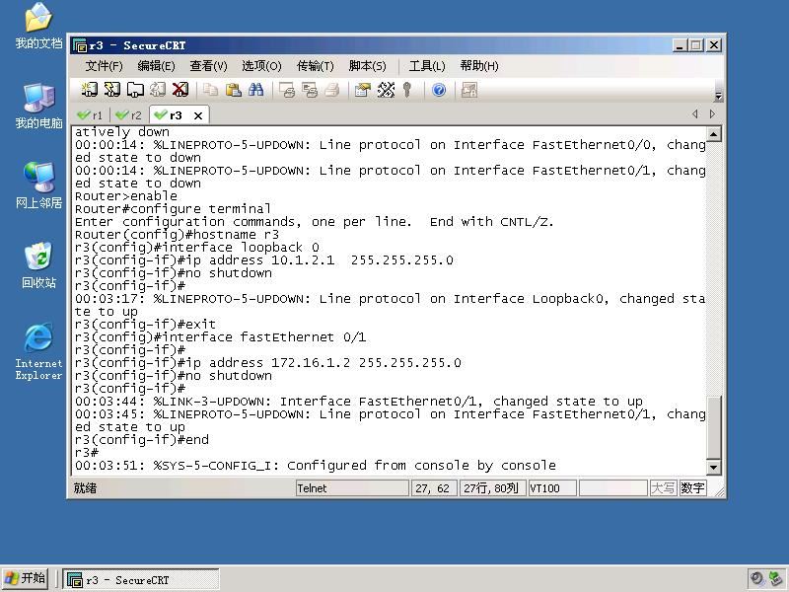Click the VT100 status bar field

[x=552, y=487]
